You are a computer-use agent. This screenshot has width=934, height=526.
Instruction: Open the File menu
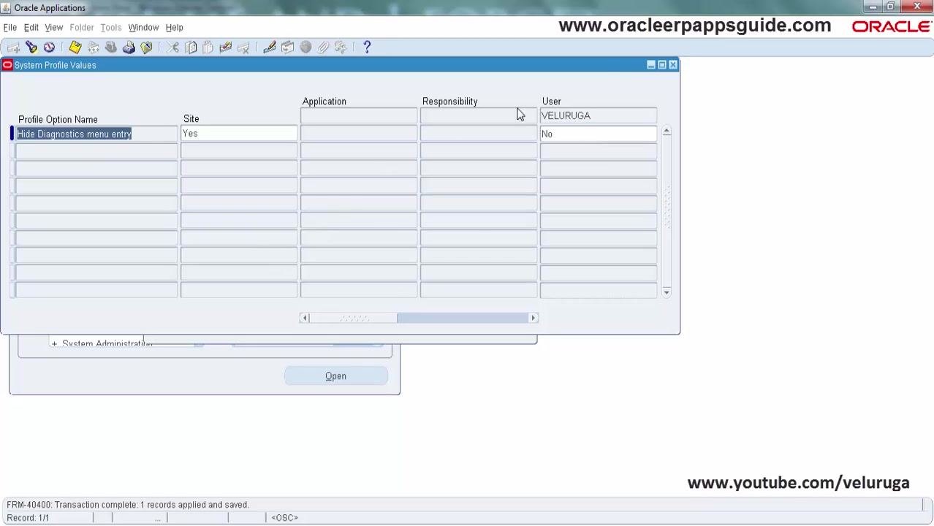coord(10,28)
